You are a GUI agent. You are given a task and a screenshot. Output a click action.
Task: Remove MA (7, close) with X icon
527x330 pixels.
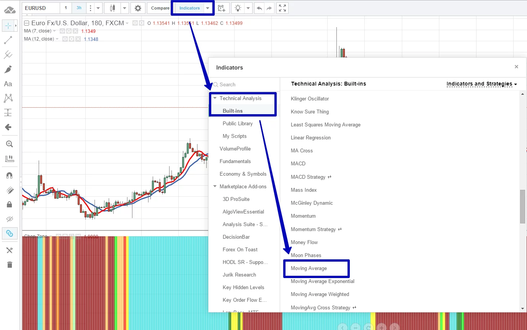coord(75,31)
